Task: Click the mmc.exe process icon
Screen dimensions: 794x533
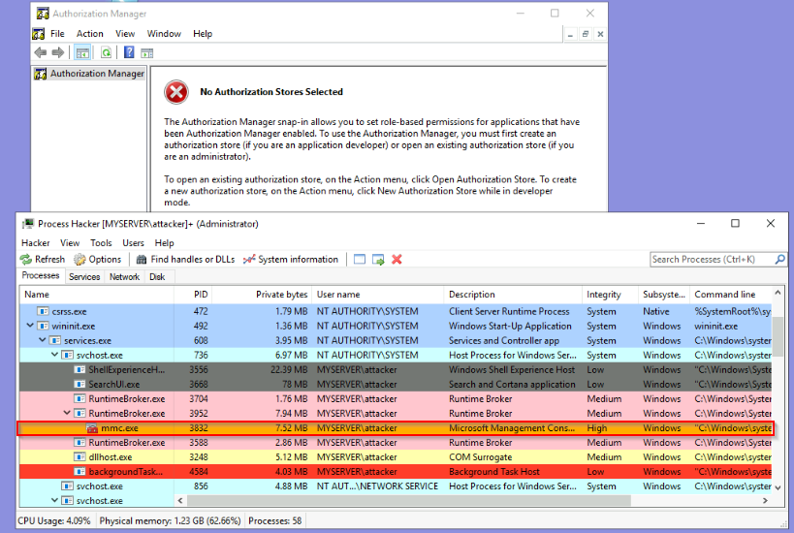Action: (x=92, y=428)
